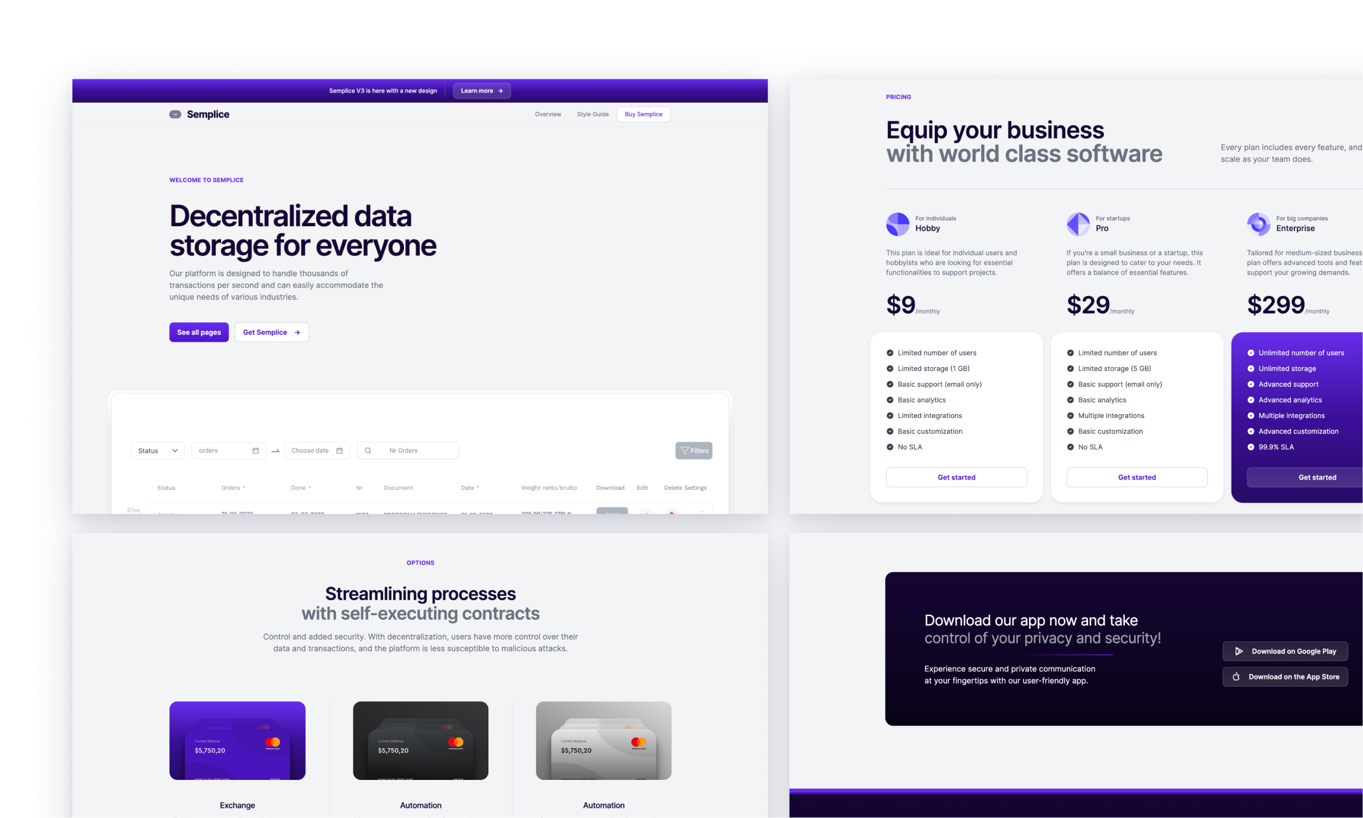Toggle the Enterprise unlimited storage feature

pos(1251,368)
